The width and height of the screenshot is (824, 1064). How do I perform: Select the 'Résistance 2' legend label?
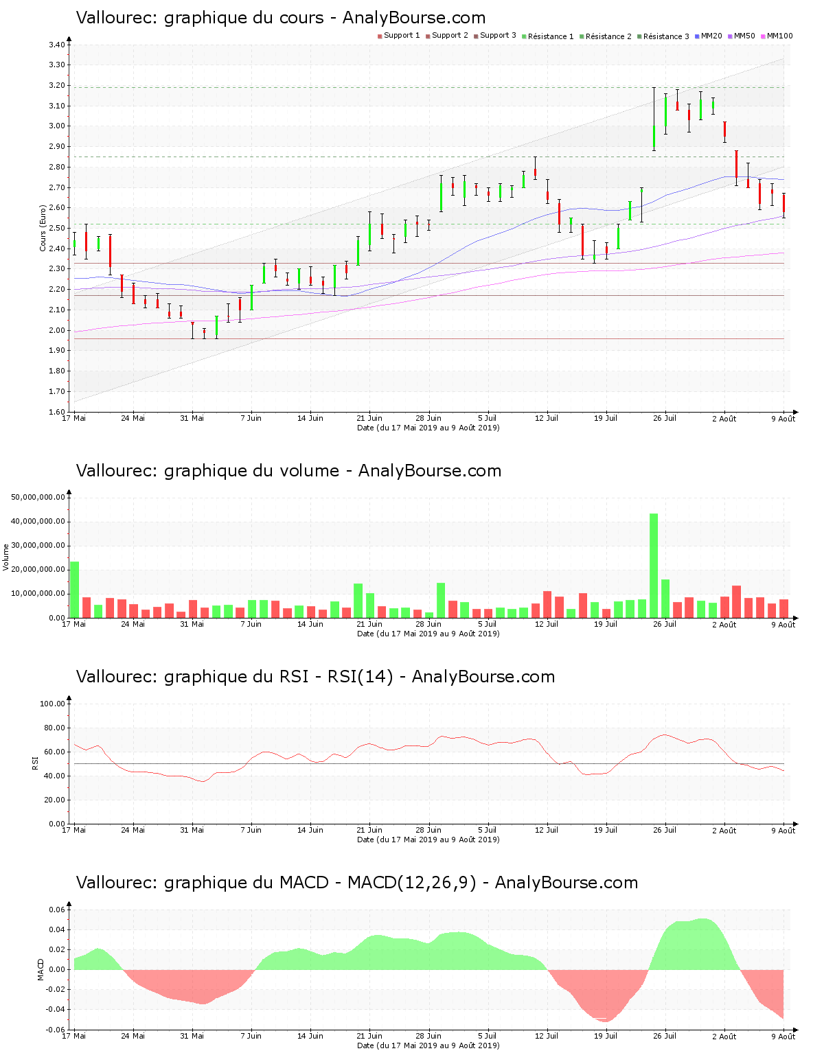coord(608,36)
